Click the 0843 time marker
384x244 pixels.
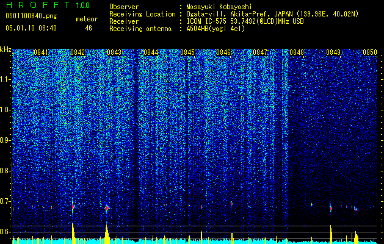(x=114, y=52)
